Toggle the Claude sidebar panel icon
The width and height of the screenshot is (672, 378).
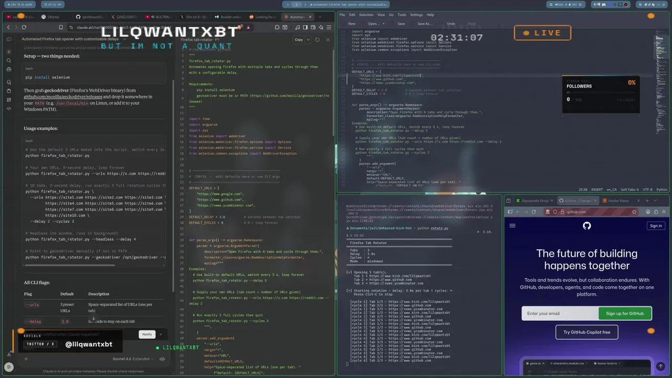coord(8,39)
